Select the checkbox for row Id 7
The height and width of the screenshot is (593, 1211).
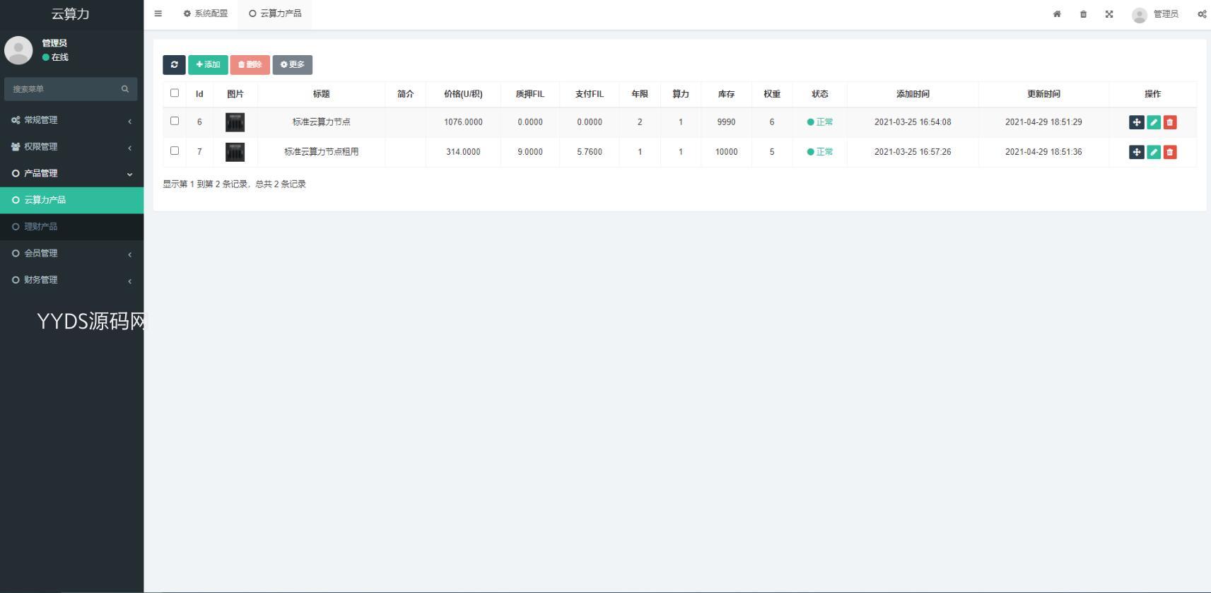point(175,151)
